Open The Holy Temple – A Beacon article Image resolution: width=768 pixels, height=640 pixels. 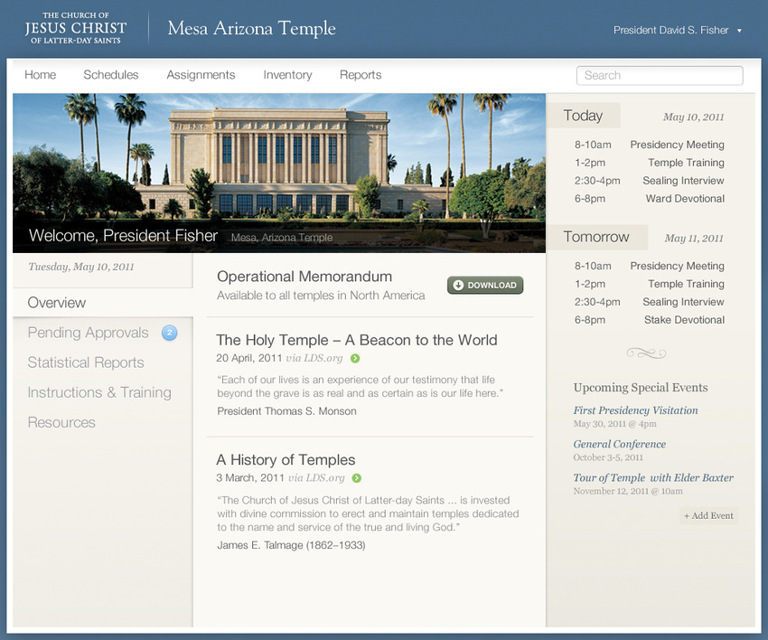click(x=357, y=340)
